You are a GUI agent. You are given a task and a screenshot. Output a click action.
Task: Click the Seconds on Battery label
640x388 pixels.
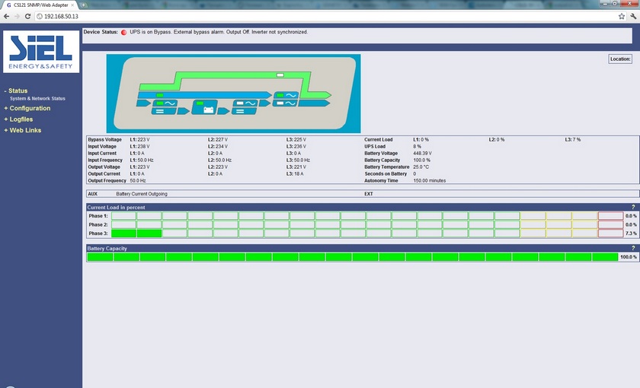tap(386, 173)
